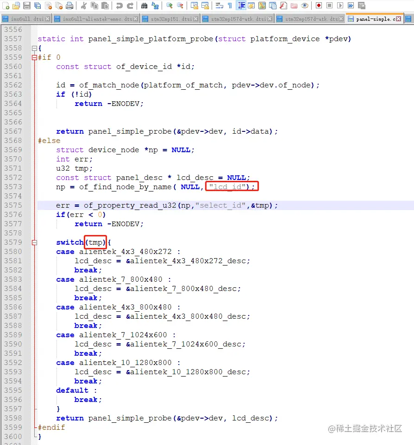414x445 pixels.
Task: Redo the last undone edit
Action: pos(130,6)
